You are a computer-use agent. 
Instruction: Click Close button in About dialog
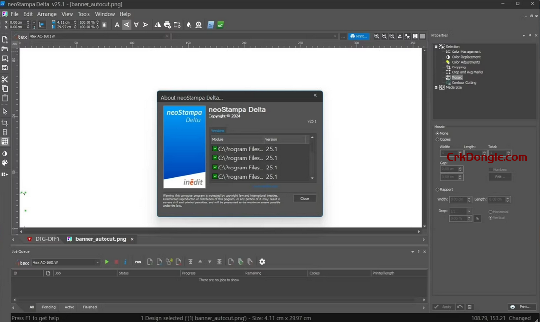[x=305, y=198]
